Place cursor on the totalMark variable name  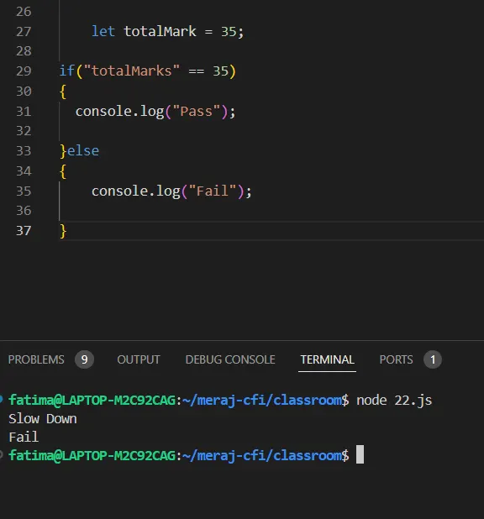click(160, 32)
